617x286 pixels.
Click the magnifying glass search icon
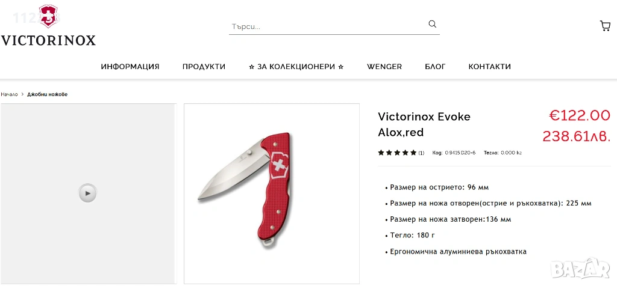pyautogui.click(x=432, y=24)
